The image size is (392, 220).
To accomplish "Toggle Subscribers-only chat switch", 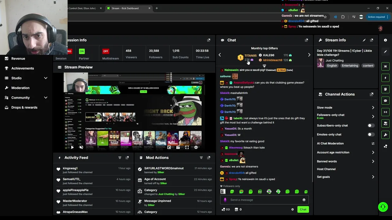I will tap(371, 126).
